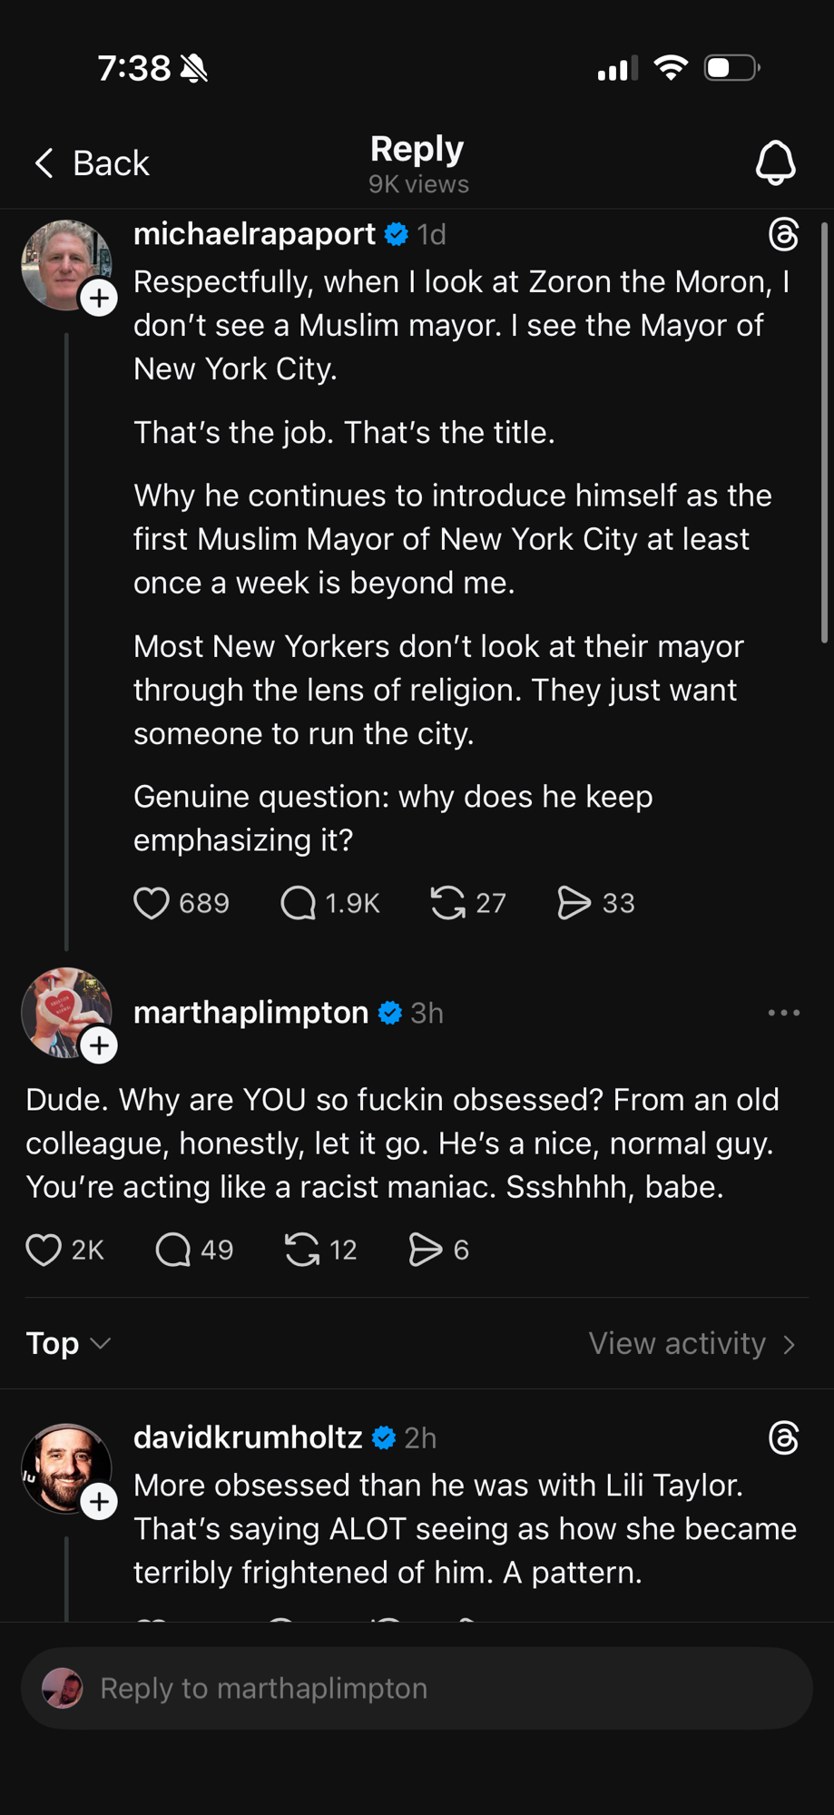Tap the notification bell icon

point(775,163)
